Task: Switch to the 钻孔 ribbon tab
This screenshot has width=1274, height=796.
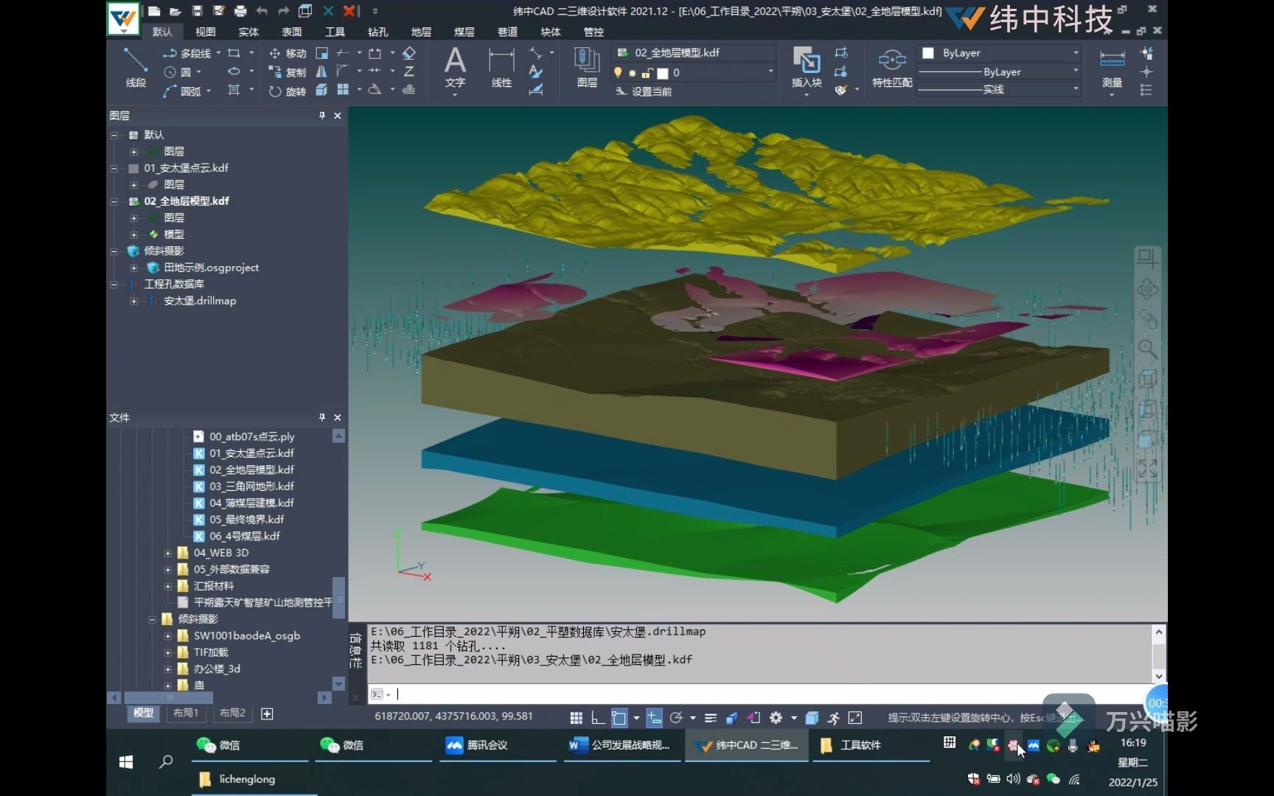Action: 377,32
